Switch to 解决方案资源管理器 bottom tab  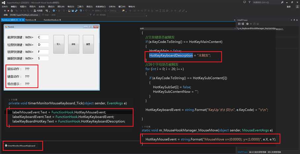tap(258, 152)
